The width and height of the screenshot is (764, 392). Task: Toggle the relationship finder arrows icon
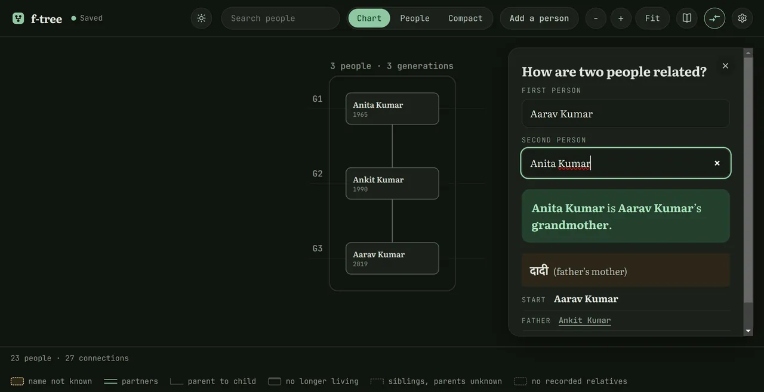714,18
